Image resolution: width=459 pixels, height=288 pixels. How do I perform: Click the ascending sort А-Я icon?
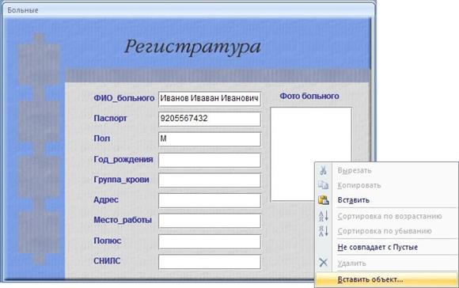coord(323,216)
